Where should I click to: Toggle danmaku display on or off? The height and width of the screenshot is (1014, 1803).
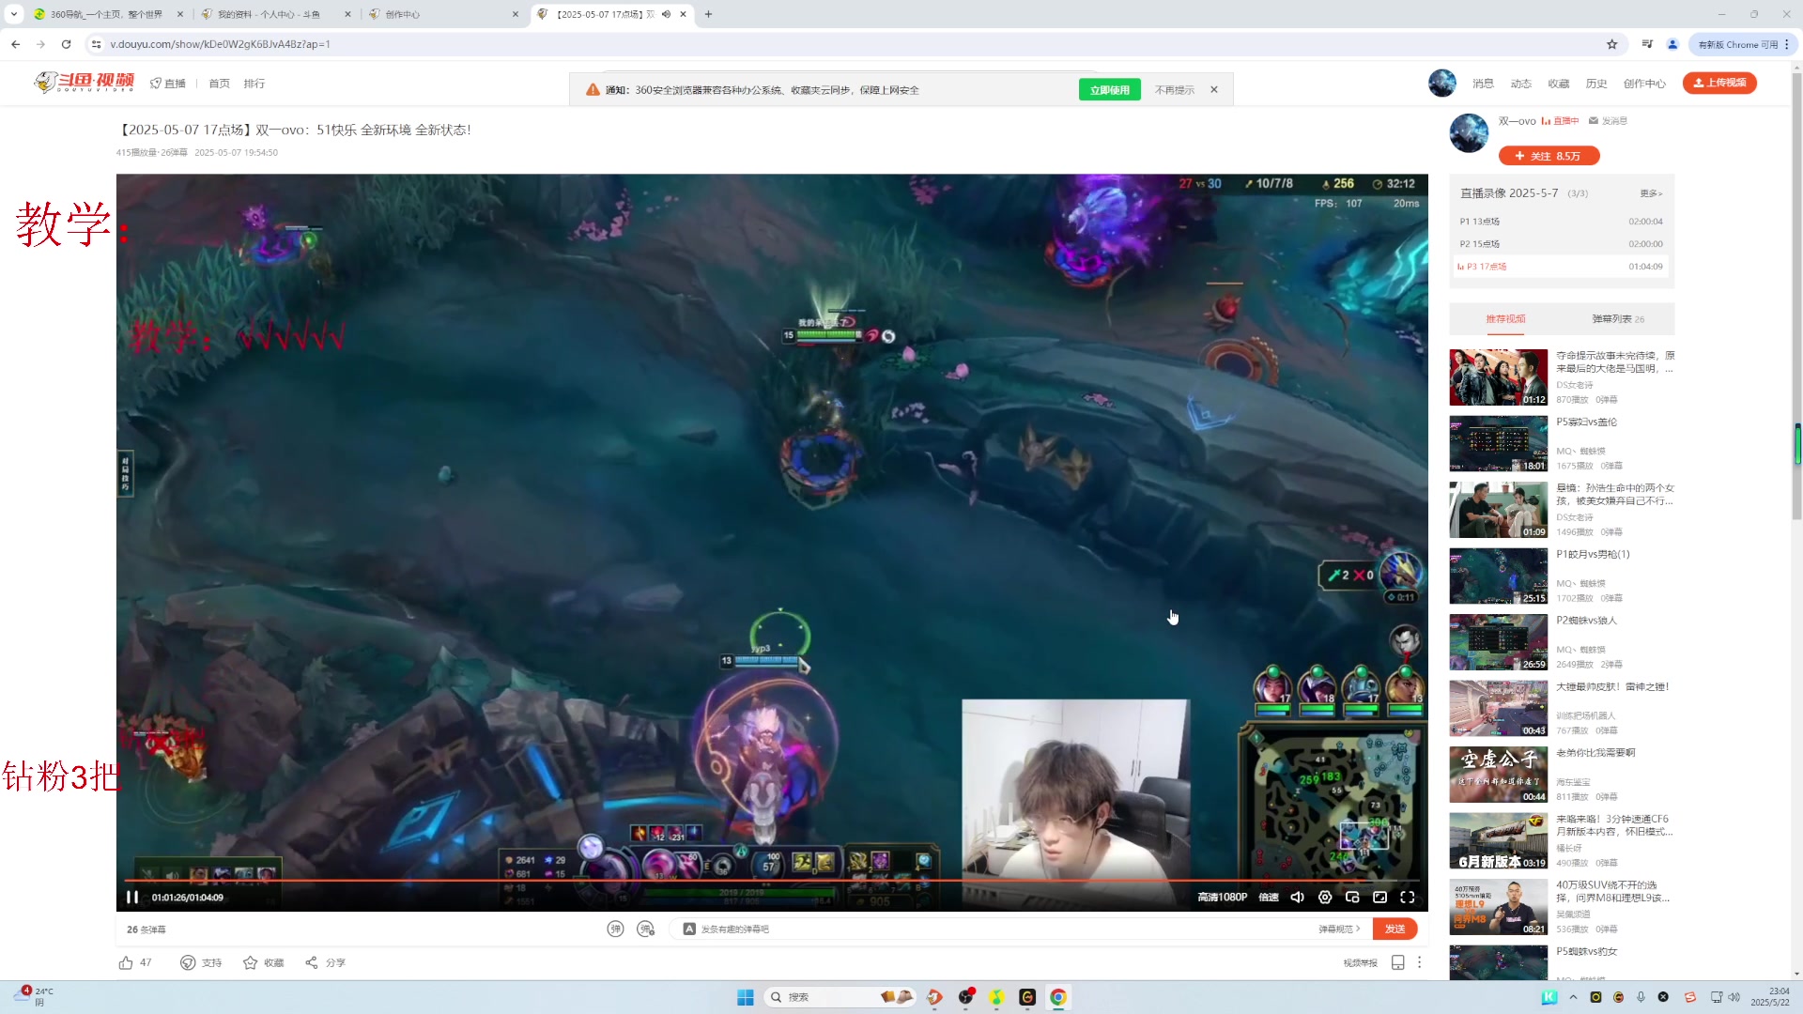pyautogui.click(x=615, y=929)
